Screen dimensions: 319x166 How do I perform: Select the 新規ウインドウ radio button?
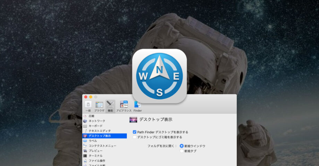coord(182,146)
